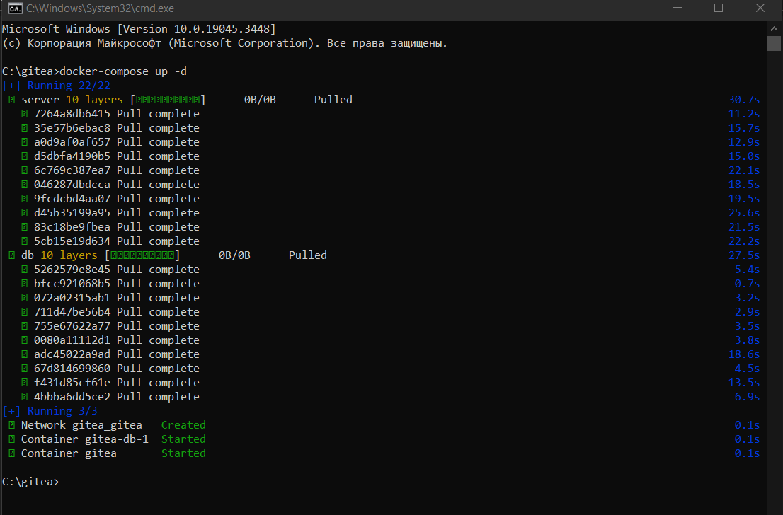The width and height of the screenshot is (783, 515).
Task: Click the cmd.exe icon in title bar
Action: coord(11,8)
